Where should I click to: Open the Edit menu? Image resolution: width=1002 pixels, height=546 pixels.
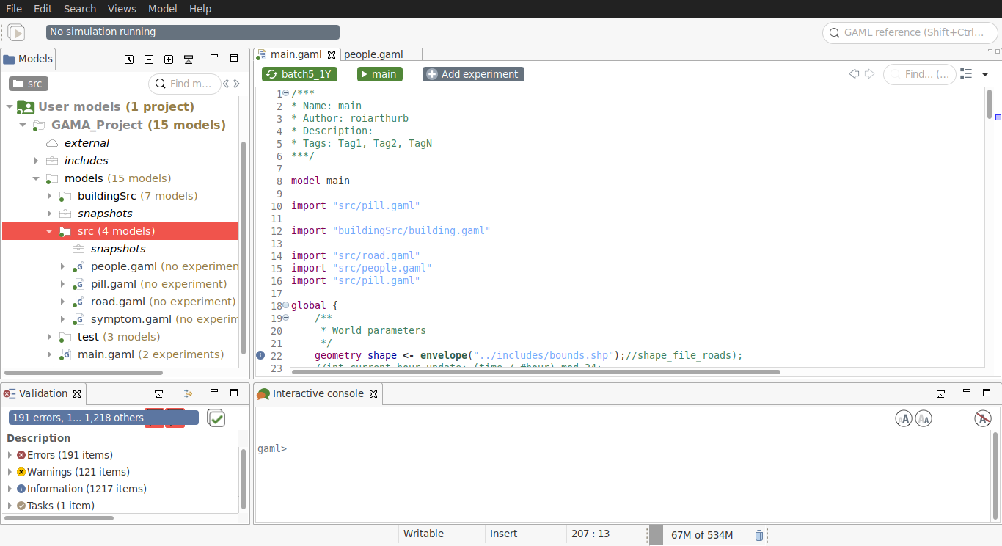(43, 9)
